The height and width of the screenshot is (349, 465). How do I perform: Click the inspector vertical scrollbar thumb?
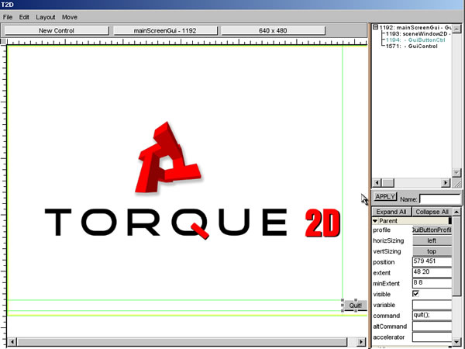pos(456,256)
